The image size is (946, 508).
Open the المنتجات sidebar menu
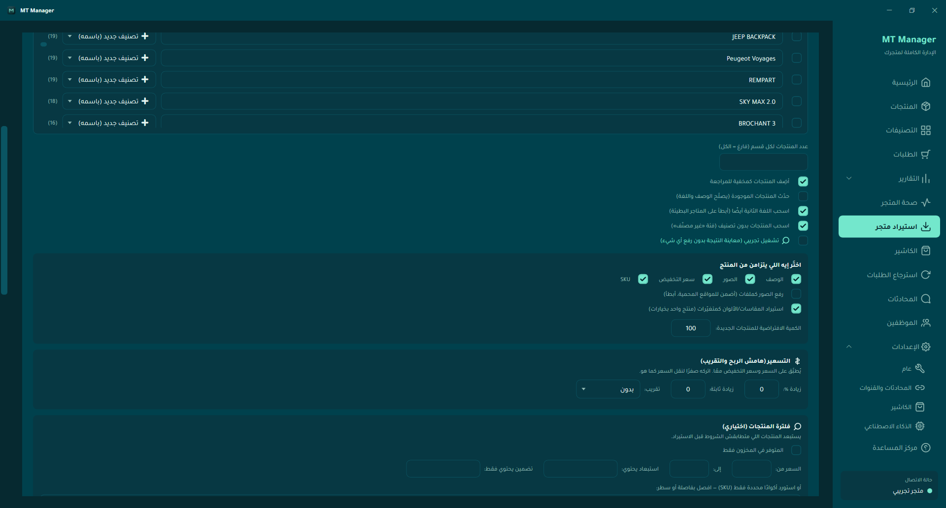point(889,106)
